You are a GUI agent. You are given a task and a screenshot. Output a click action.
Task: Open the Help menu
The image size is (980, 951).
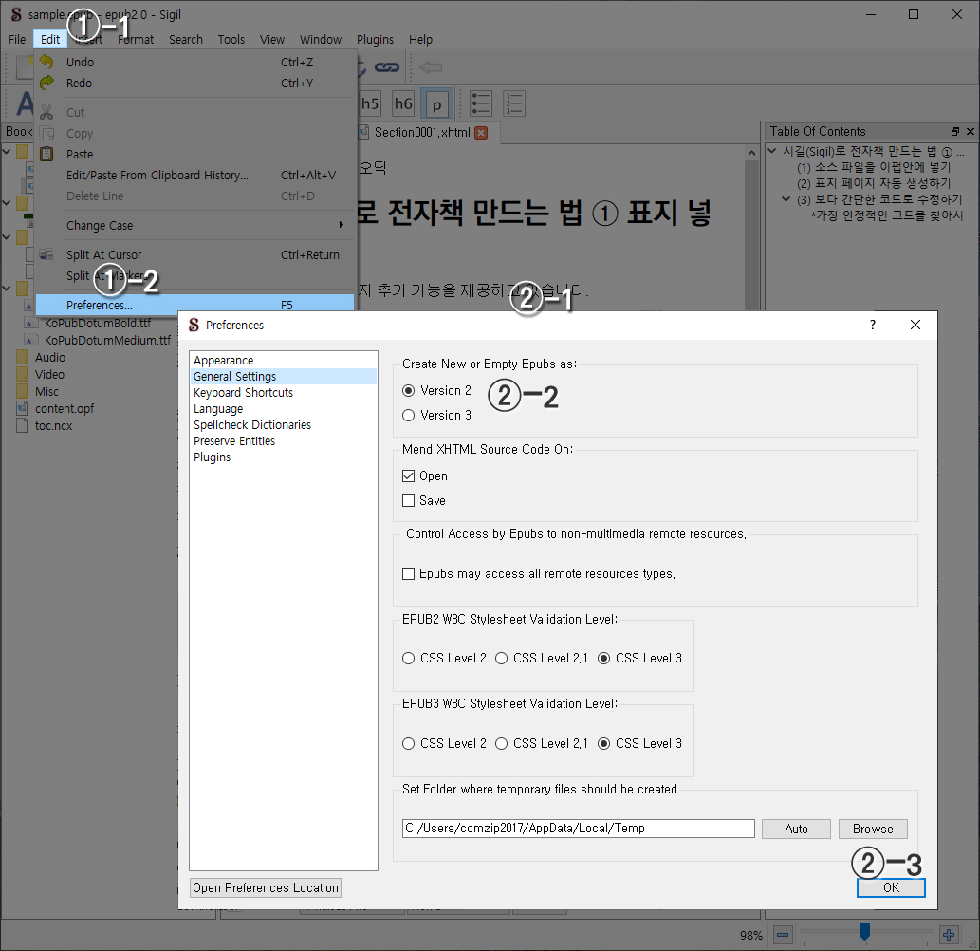point(420,40)
